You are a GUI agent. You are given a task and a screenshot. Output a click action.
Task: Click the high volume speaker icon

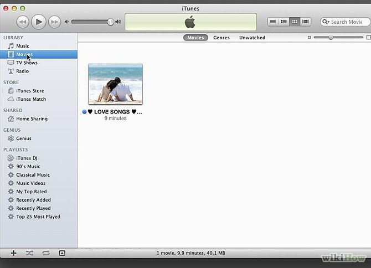tap(118, 22)
